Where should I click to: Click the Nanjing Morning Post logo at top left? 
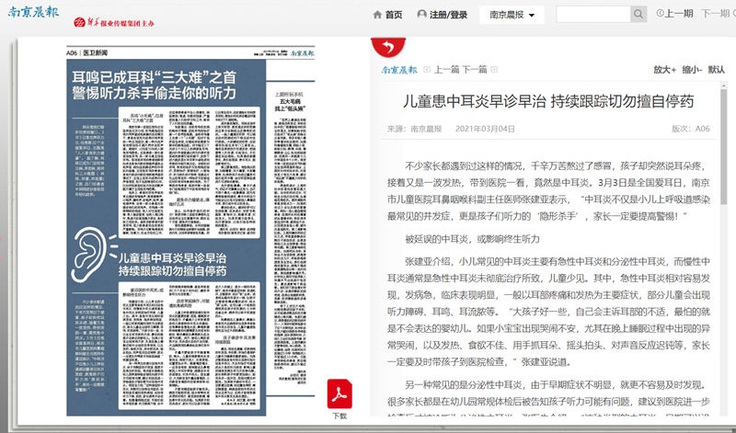click(x=33, y=11)
